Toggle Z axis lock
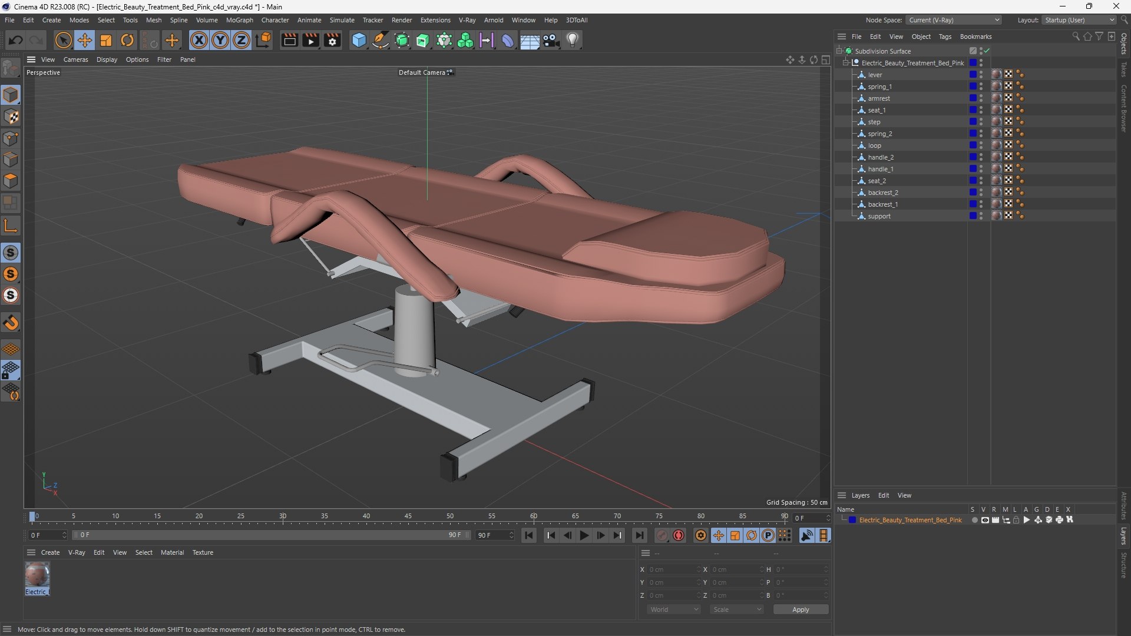 242,40
